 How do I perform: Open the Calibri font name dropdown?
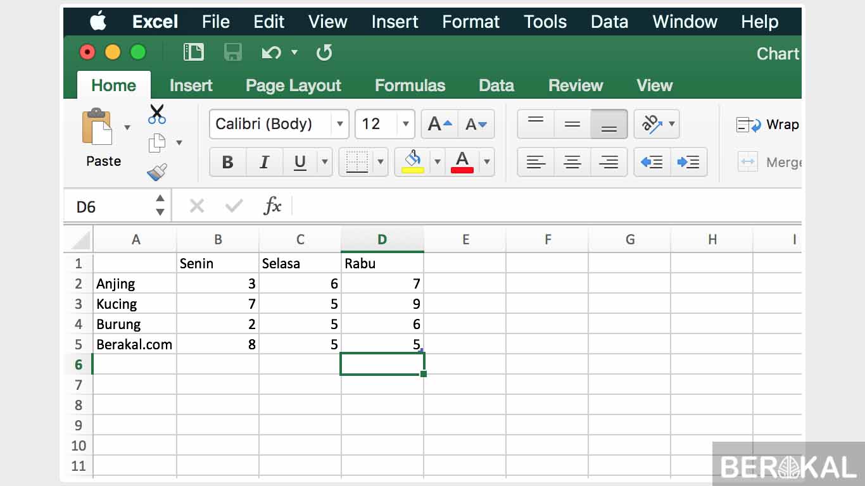tap(340, 124)
